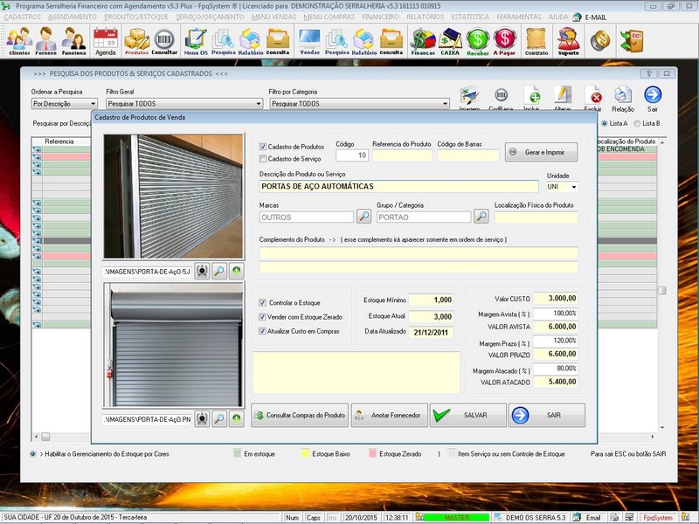The image size is (699, 524).
Task: Click the Receber green dollar icon
Action: click(x=477, y=40)
